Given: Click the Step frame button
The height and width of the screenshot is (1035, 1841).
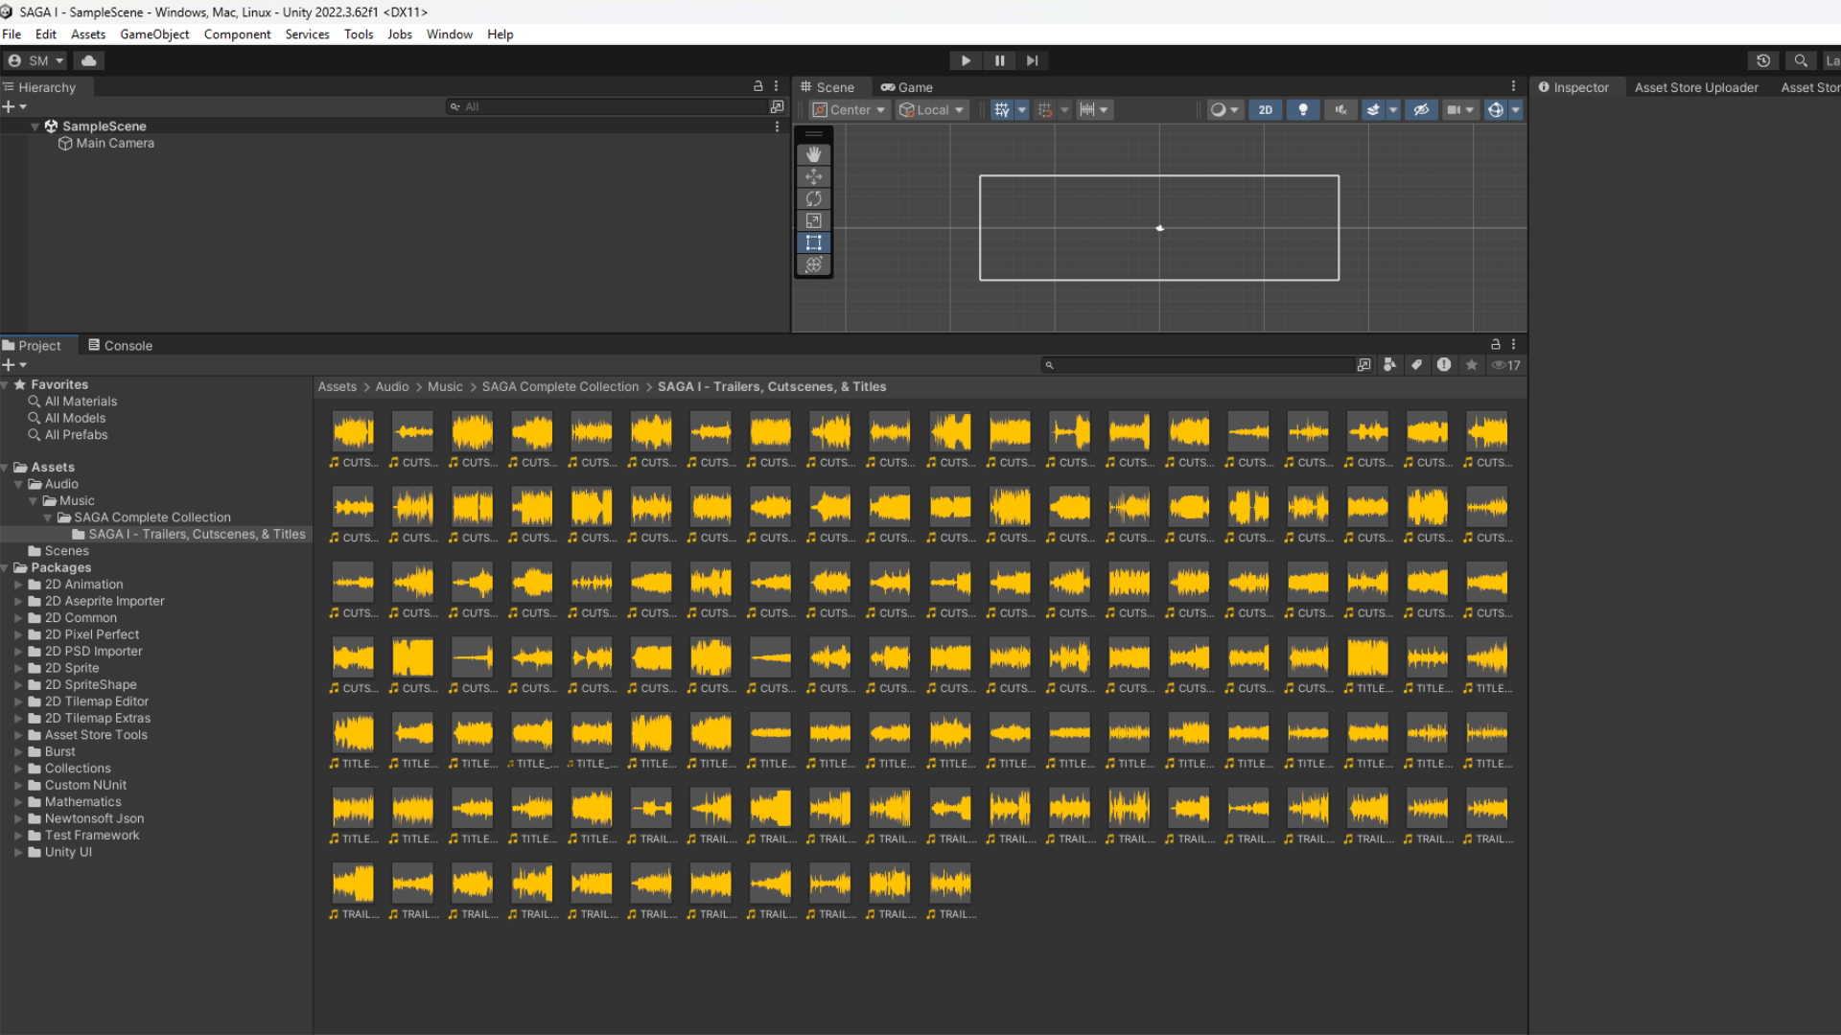Looking at the screenshot, I should (x=1032, y=60).
